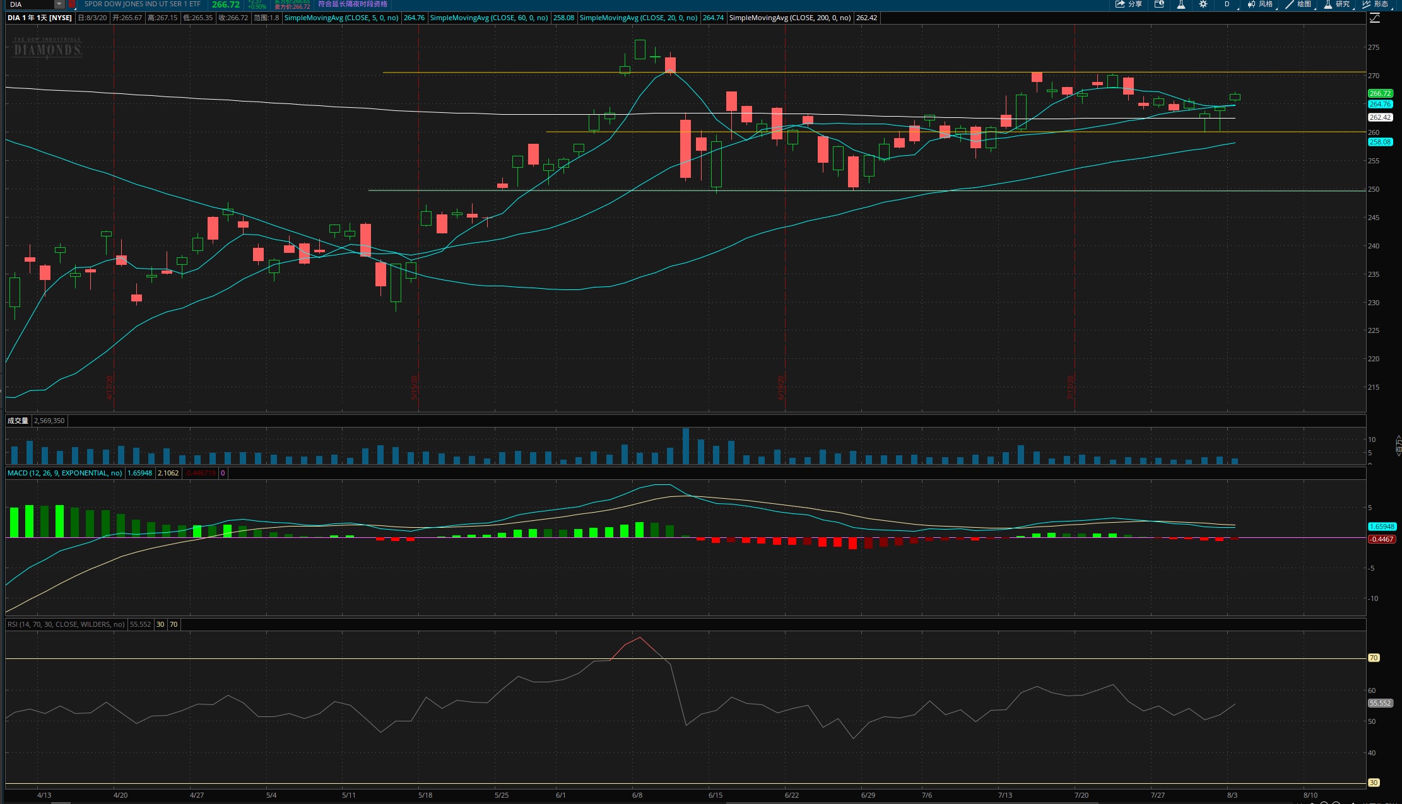Viewport: 1402px width, 804px height.
Task: Click the price axis scale icon top right
Action: [1374, 18]
